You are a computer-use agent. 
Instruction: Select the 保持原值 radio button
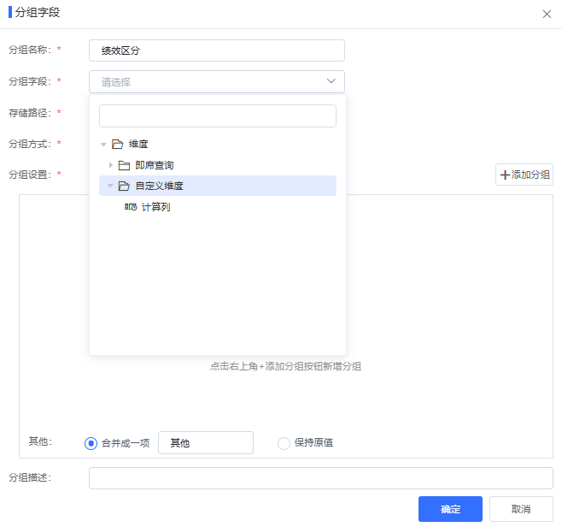284,443
